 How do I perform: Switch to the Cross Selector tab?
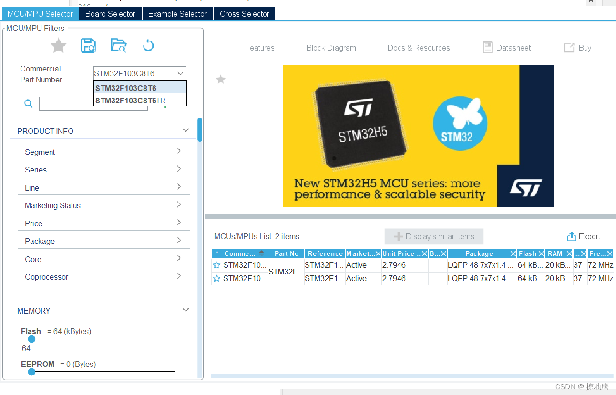click(x=244, y=14)
